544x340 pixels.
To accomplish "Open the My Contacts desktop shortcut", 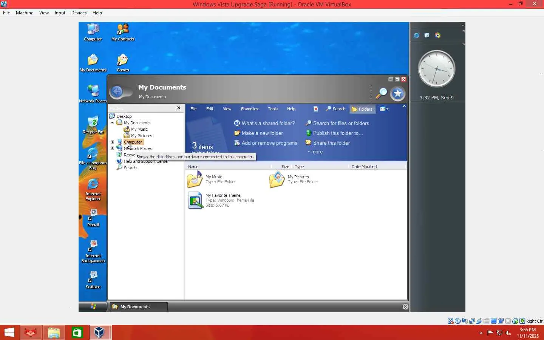I will [x=123, y=32].
